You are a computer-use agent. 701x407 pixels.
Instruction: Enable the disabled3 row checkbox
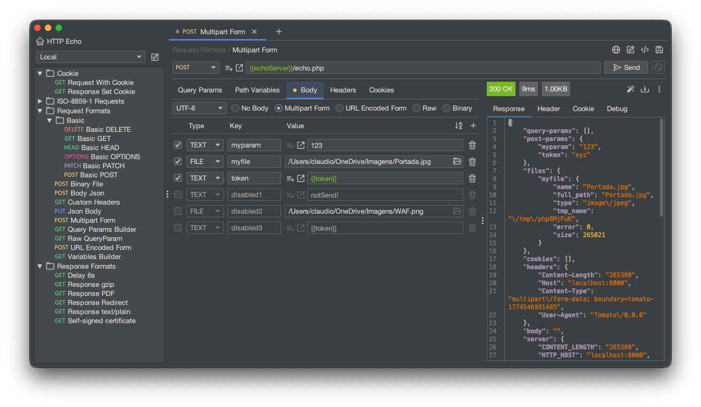(178, 228)
